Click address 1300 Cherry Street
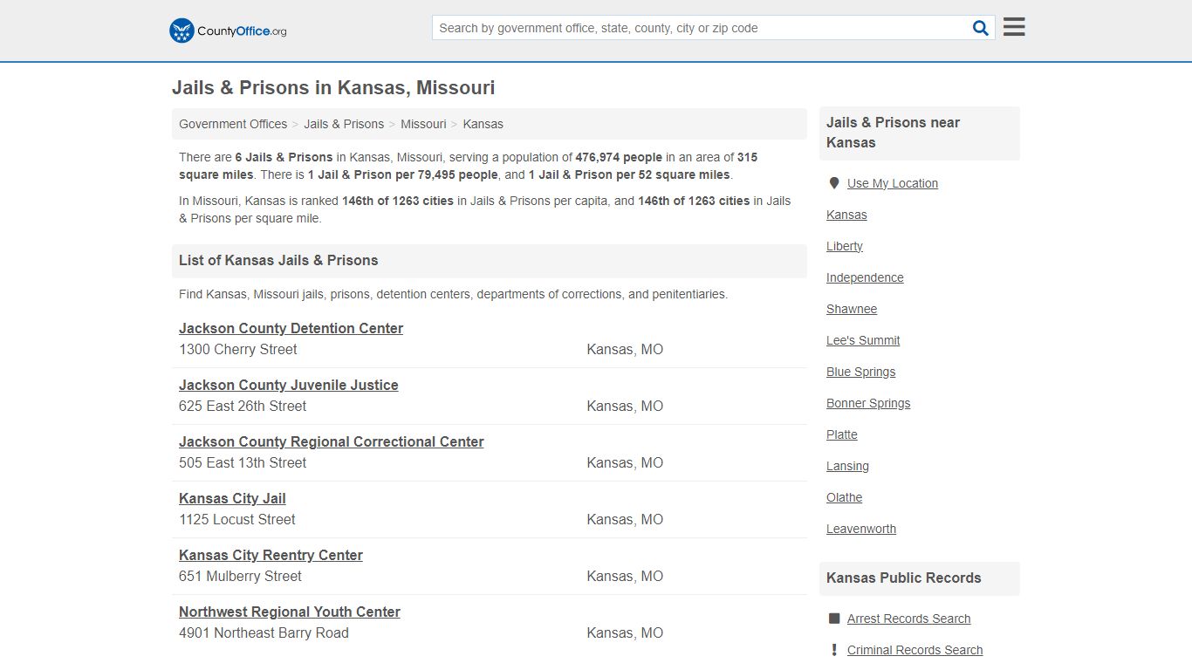Viewport: 1192px width, 670px height. [238, 349]
